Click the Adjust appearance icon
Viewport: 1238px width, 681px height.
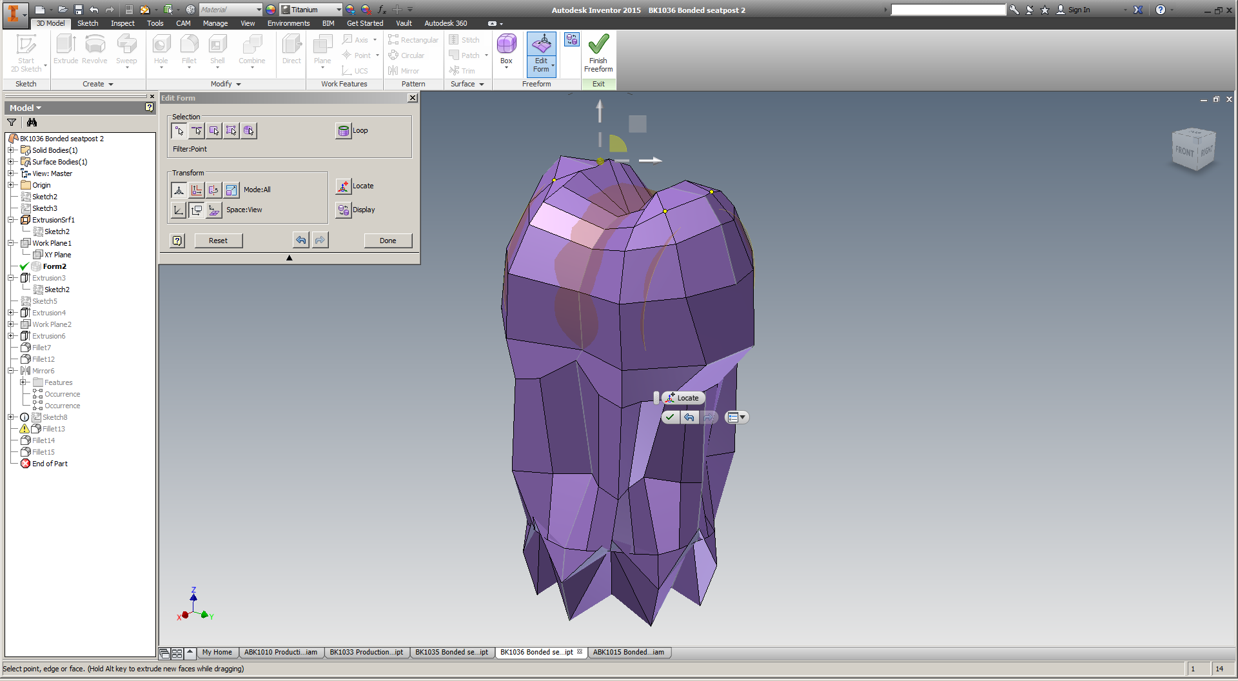[350, 10]
